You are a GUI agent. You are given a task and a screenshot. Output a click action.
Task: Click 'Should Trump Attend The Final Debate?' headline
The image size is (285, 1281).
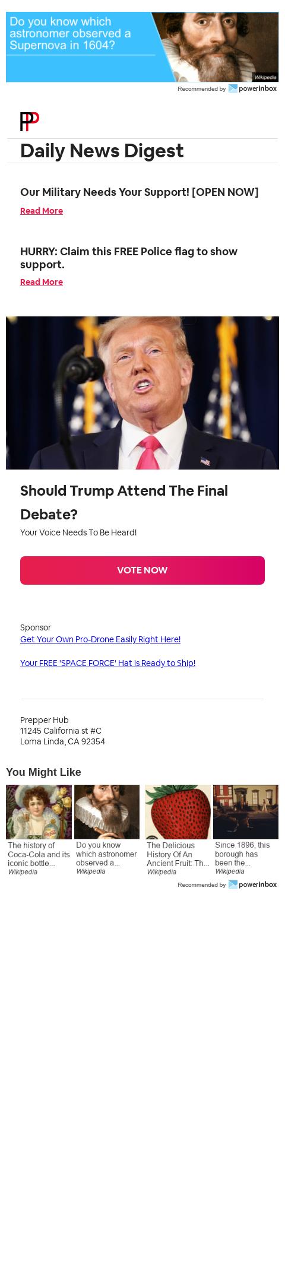click(124, 502)
